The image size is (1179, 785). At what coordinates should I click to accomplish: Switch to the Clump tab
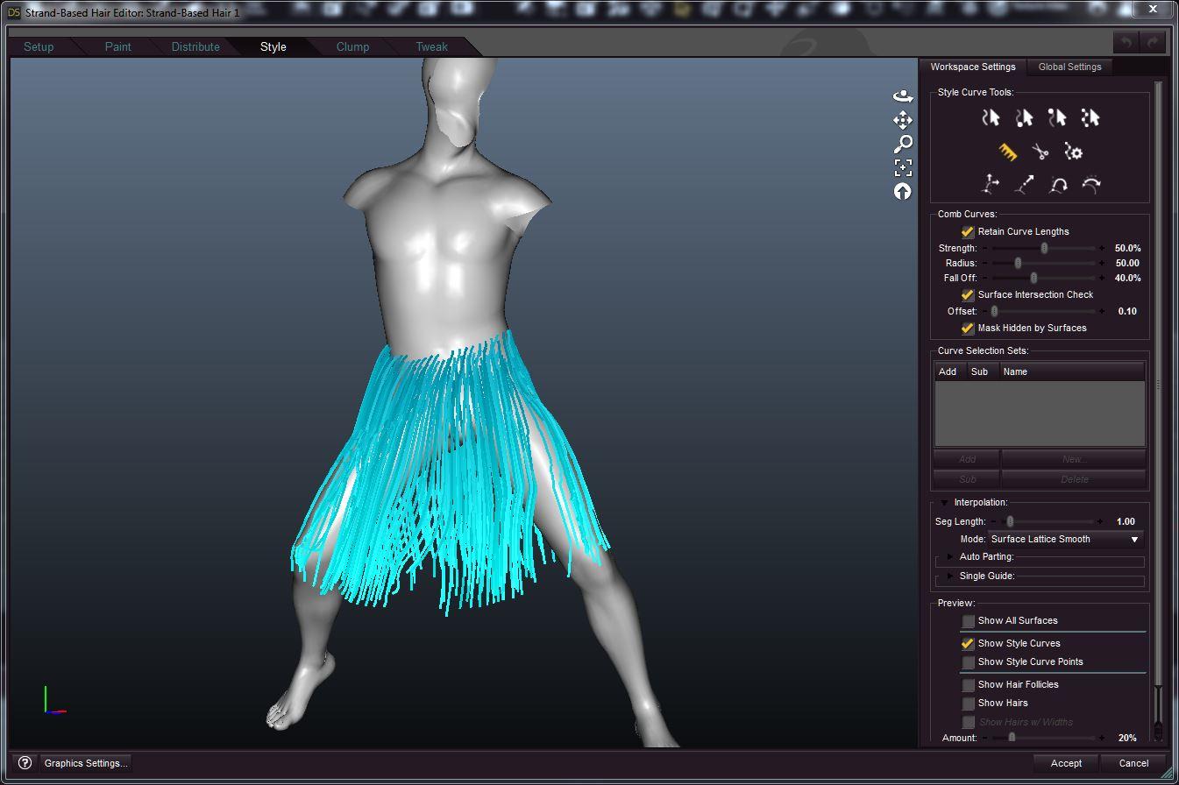[x=352, y=46]
